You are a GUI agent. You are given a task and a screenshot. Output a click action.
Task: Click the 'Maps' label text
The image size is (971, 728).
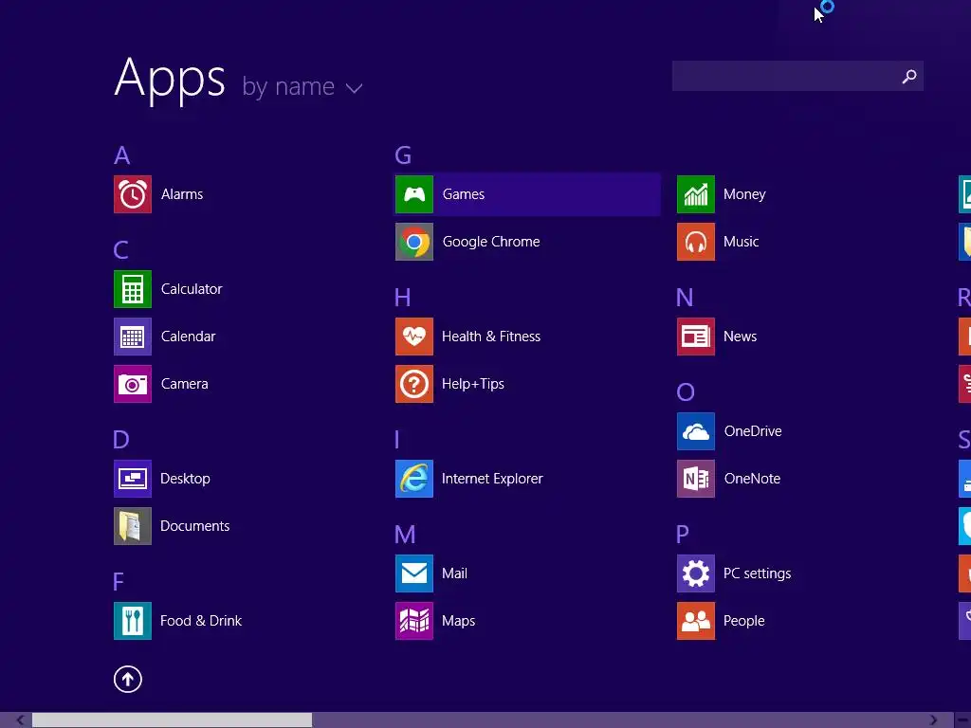coord(459,621)
